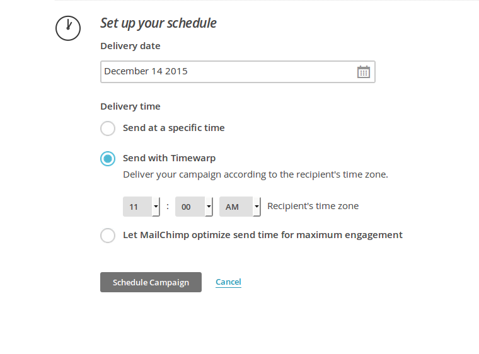
Task: Open the AM dropdown
Action: tap(239, 207)
